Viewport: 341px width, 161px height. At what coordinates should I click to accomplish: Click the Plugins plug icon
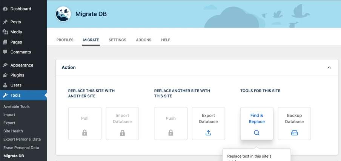(x=5, y=75)
